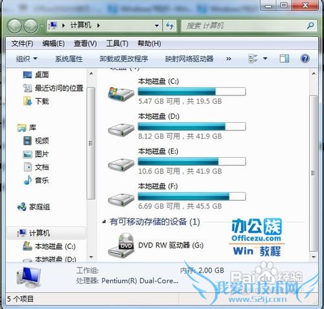Click the text 5.47 GB 可用，共 19.5 GB

pyautogui.click(x=180, y=101)
